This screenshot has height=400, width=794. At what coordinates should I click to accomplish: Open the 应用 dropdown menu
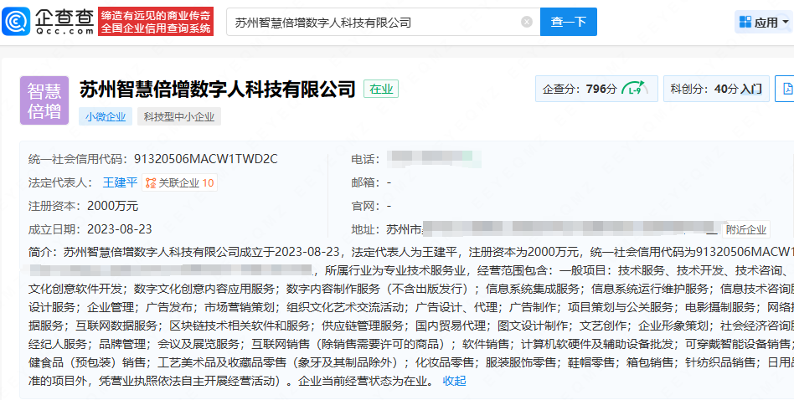(764, 22)
